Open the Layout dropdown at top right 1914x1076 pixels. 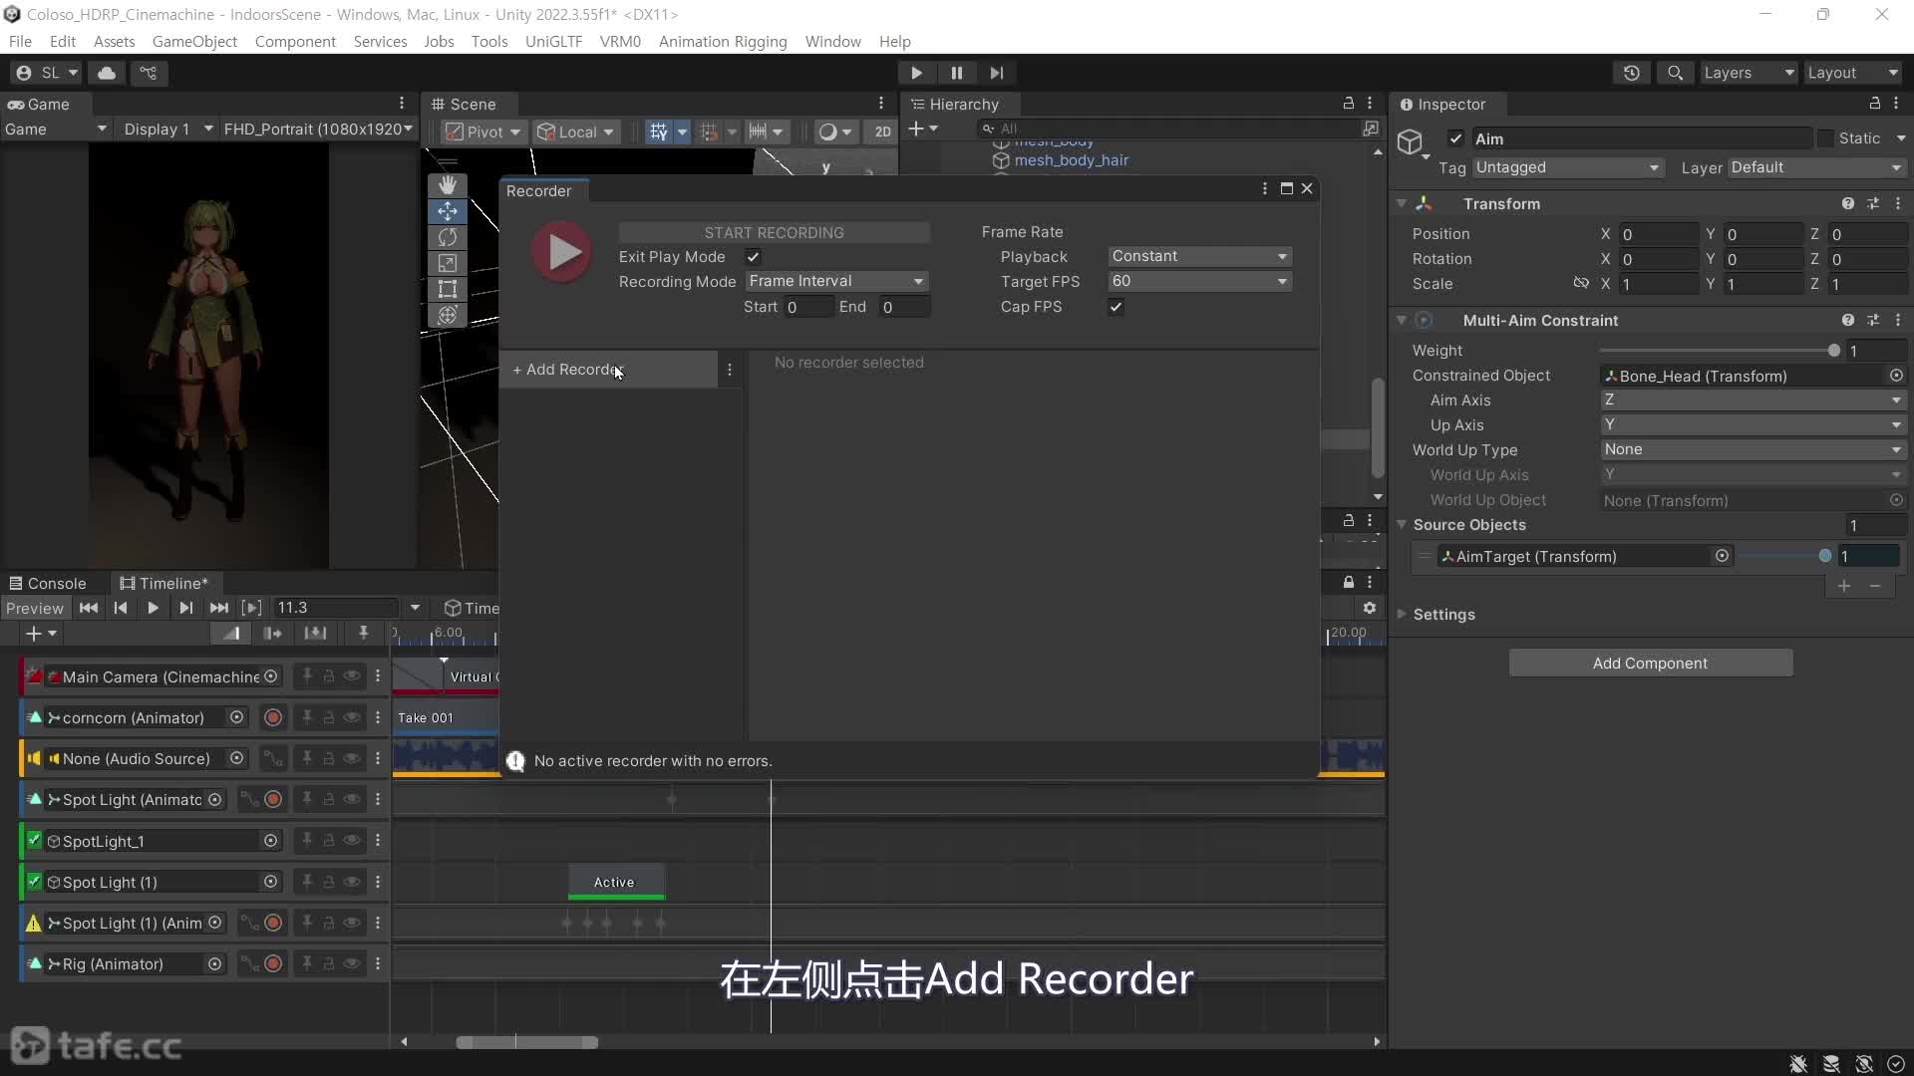[x=1853, y=72]
